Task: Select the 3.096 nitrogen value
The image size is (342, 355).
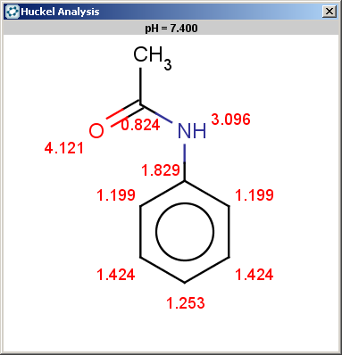Action: click(231, 120)
